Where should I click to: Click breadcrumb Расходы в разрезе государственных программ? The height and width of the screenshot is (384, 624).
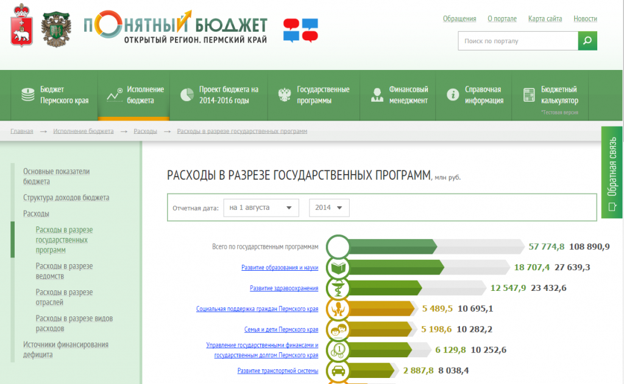(x=242, y=131)
